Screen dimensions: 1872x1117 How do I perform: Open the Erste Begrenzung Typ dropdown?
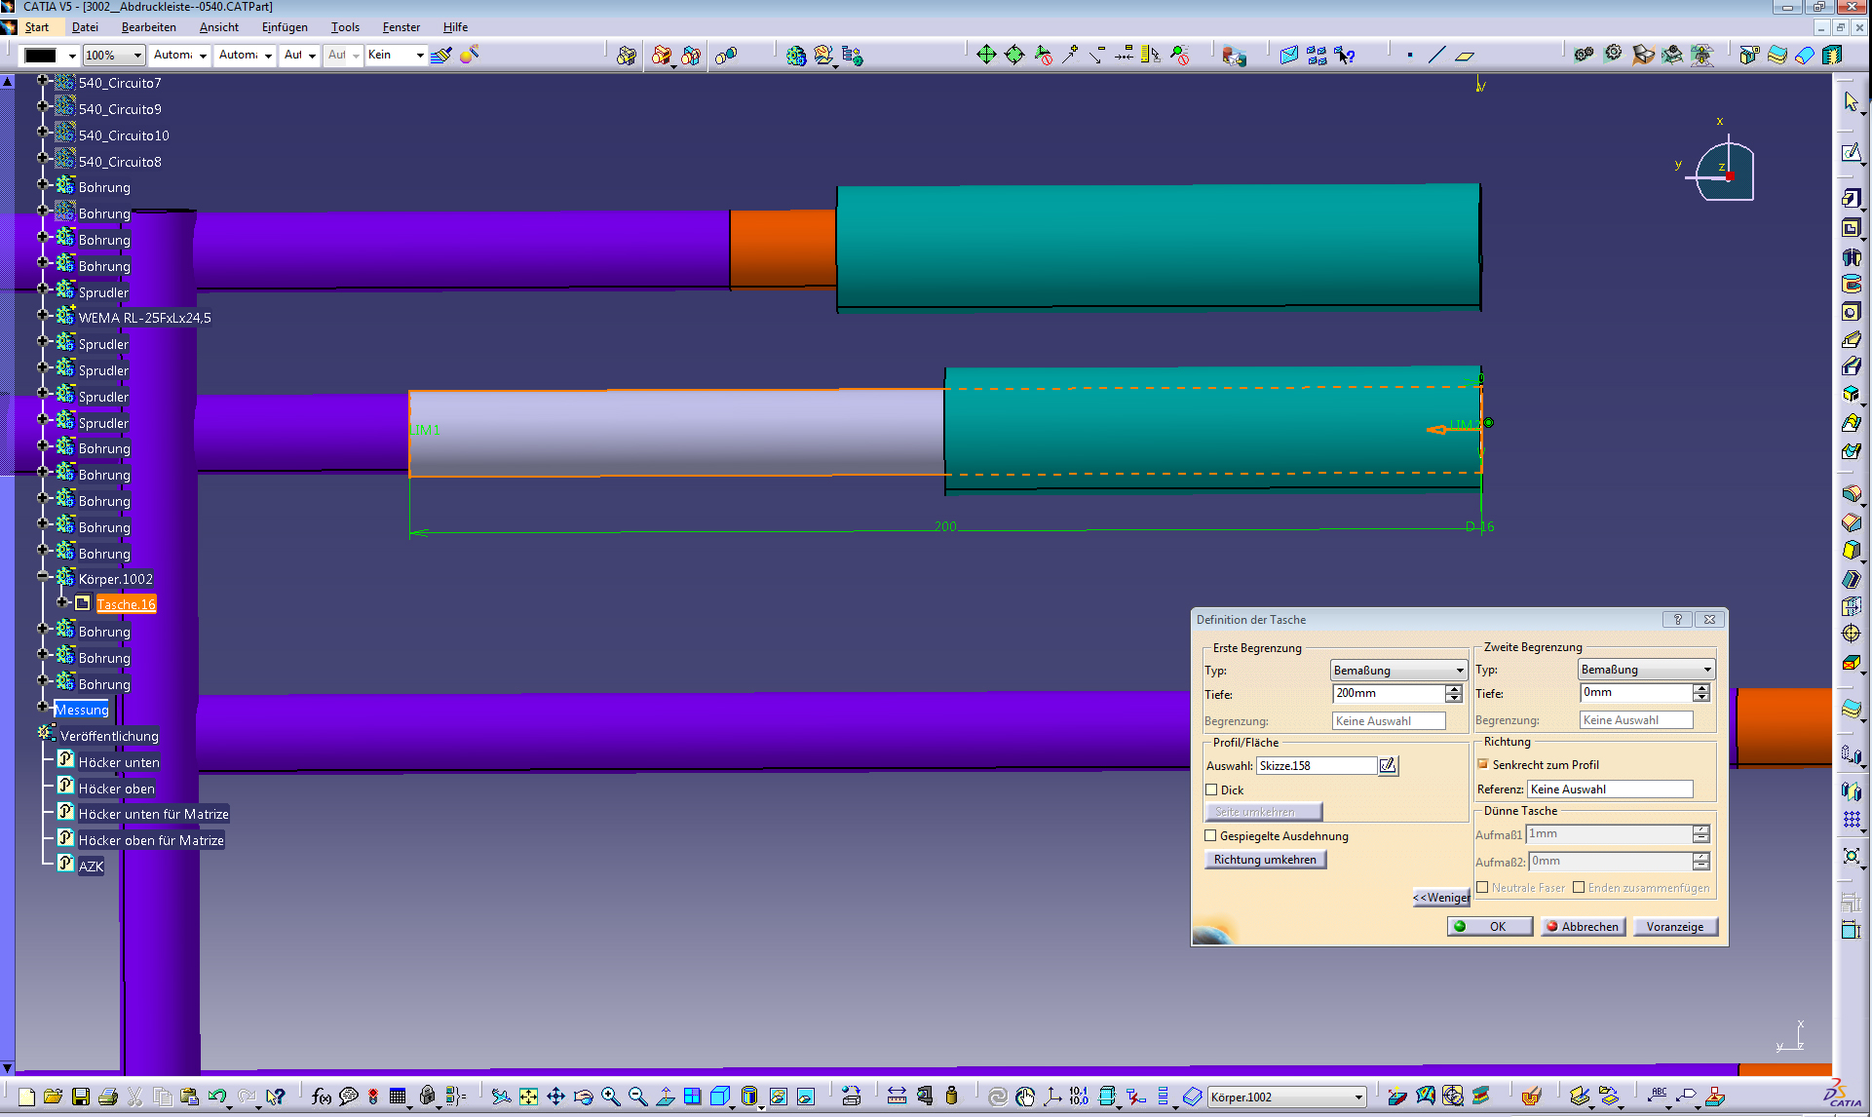(1398, 671)
